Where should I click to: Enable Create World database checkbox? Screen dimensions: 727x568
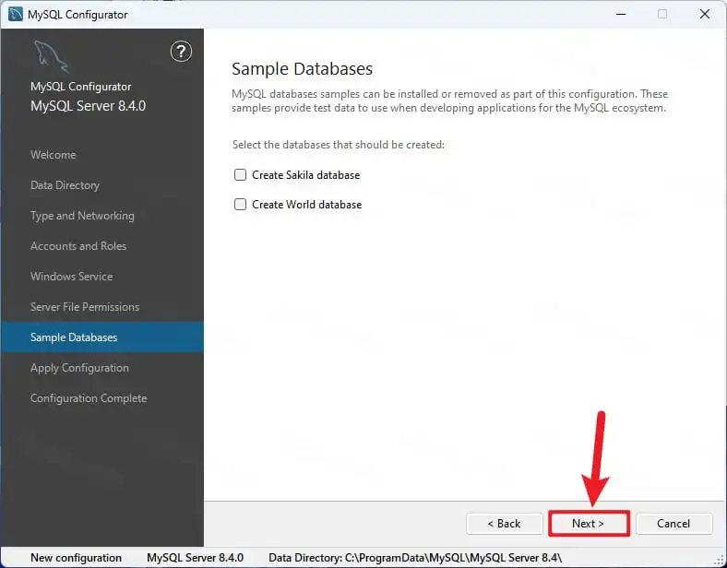tap(240, 205)
